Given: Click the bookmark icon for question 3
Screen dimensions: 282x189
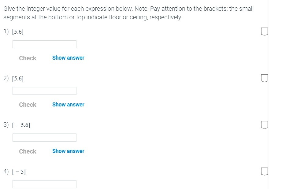Looking at the screenshot, I should (265, 124).
